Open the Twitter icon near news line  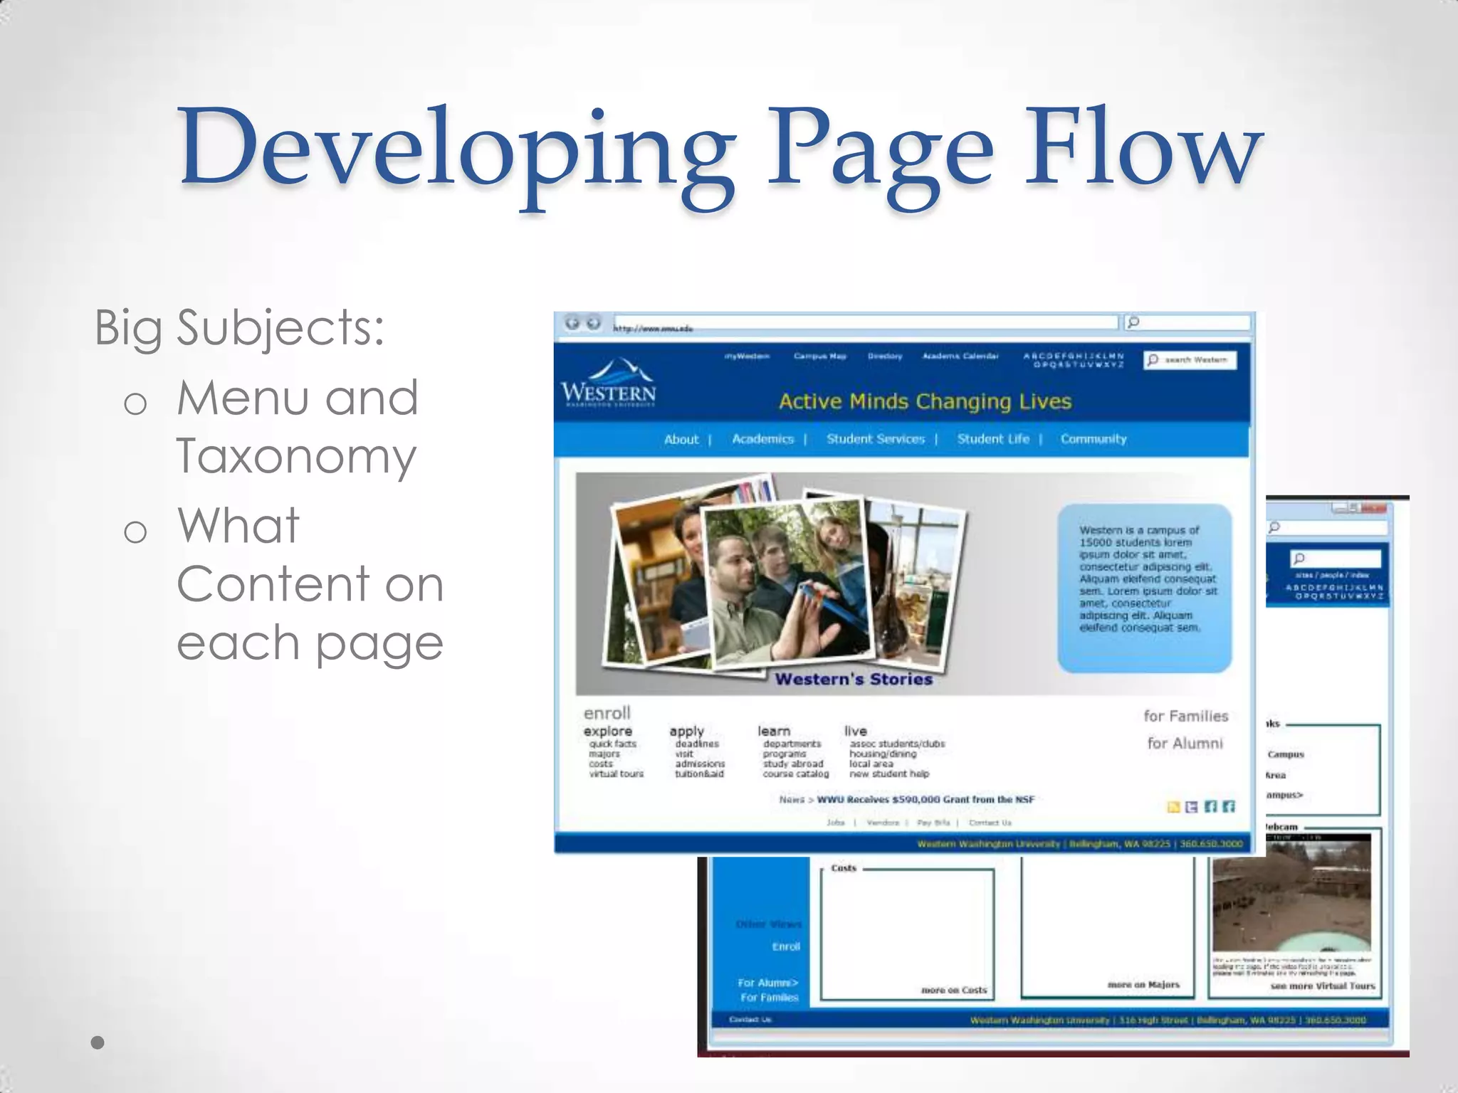pos(1191,806)
